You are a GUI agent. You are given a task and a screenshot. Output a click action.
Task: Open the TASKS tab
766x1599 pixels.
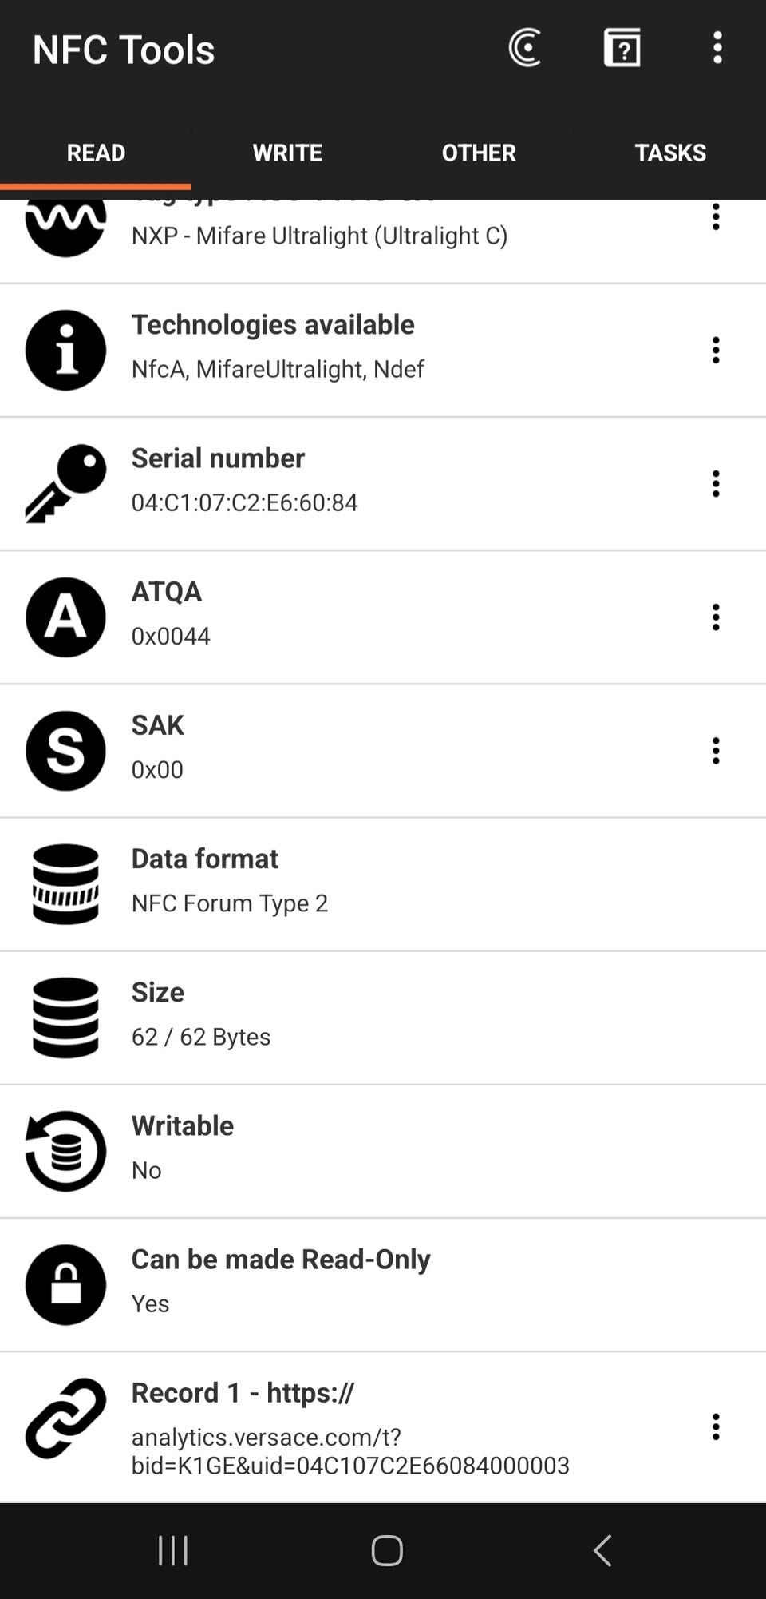[x=670, y=153]
